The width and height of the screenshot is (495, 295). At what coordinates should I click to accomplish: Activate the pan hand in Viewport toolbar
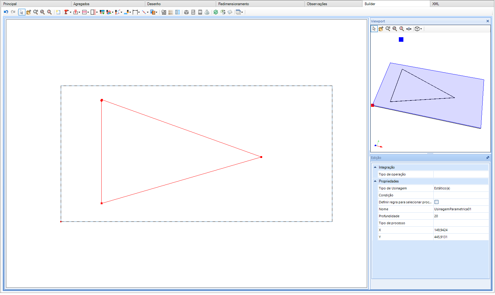[x=381, y=29]
